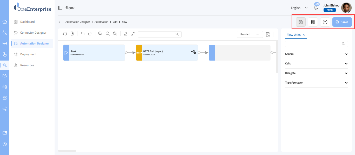Viewport: 355px width, 155px height.
Task: Click the zoom in magnifier icon
Action: (x=100, y=34)
